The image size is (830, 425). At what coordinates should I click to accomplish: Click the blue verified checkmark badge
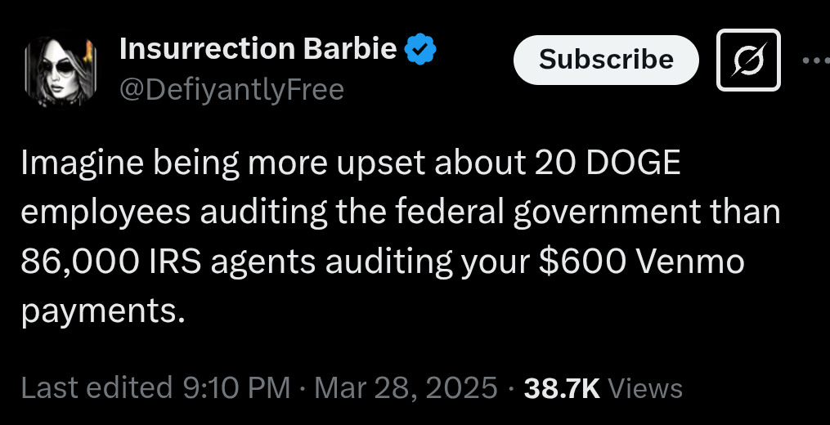tap(421, 51)
